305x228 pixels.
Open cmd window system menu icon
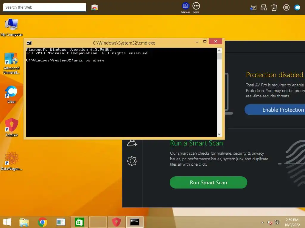(29, 43)
